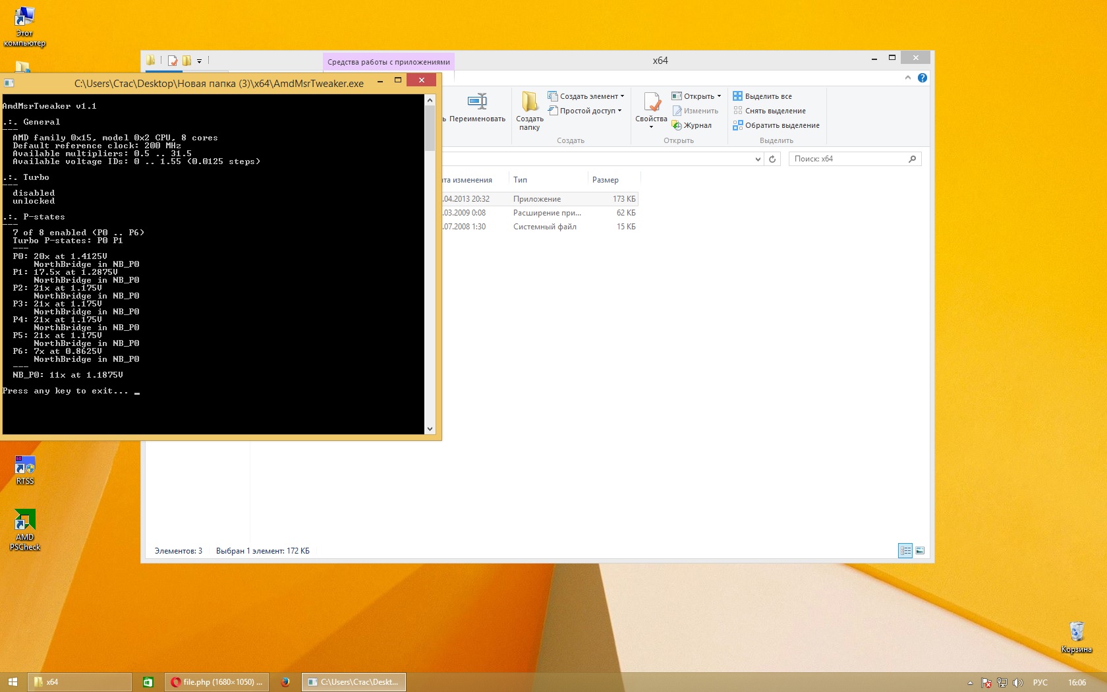Click the console scrollbar up arrow
The image size is (1107, 692).
tap(430, 100)
